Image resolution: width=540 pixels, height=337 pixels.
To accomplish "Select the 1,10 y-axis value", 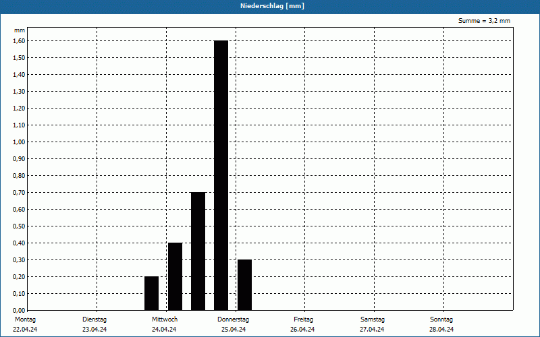I will tap(19, 125).
